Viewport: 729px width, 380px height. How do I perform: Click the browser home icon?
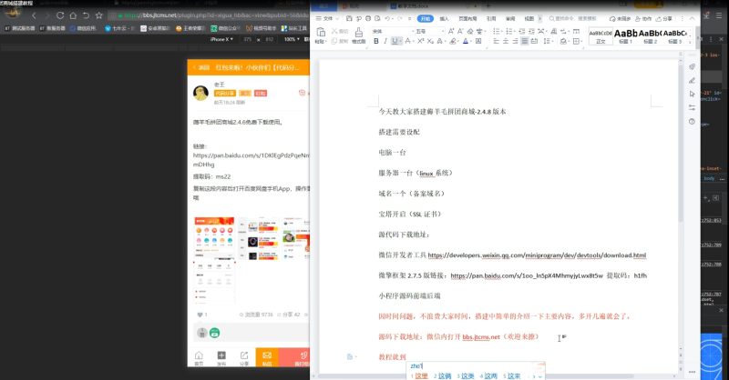[x=73, y=15]
